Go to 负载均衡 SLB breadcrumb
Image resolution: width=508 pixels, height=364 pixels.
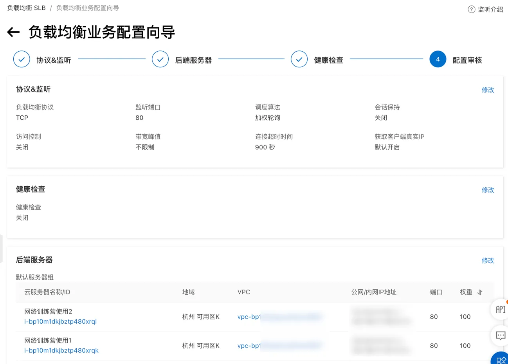26,8
